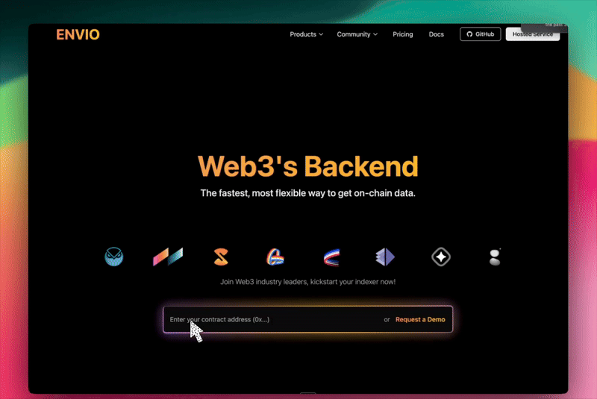The image size is (597, 399).
Task: Expand the Products dropdown menu
Action: [306, 34]
